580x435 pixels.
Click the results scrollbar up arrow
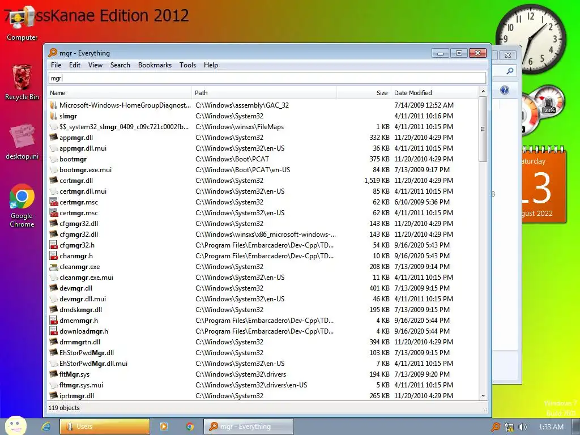click(483, 91)
